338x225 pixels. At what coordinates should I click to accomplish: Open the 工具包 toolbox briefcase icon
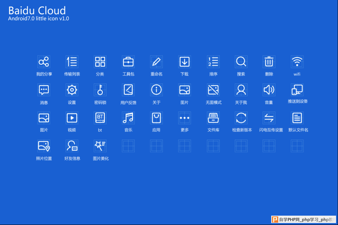coord(128,62)
